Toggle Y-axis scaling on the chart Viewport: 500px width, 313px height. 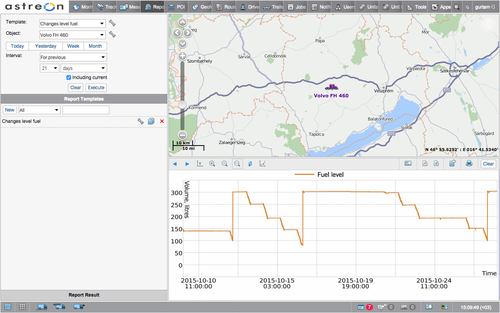200,164
